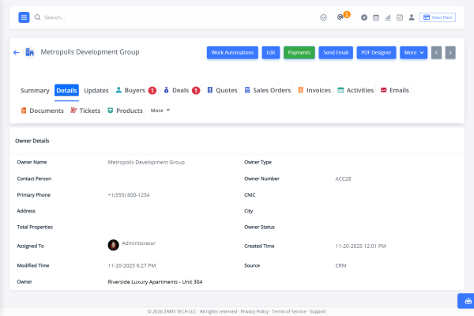
Task: Click the green Payments button
Action: (299, 53)
